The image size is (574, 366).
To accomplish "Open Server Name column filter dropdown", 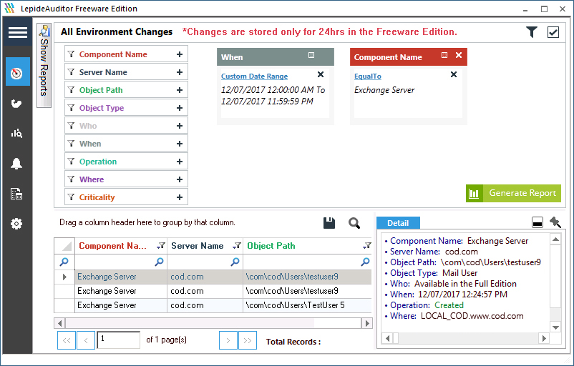I will coord(237,246).
